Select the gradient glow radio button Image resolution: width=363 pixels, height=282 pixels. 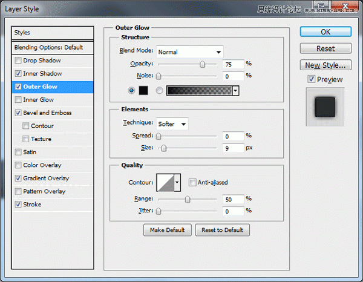point(159,91)
